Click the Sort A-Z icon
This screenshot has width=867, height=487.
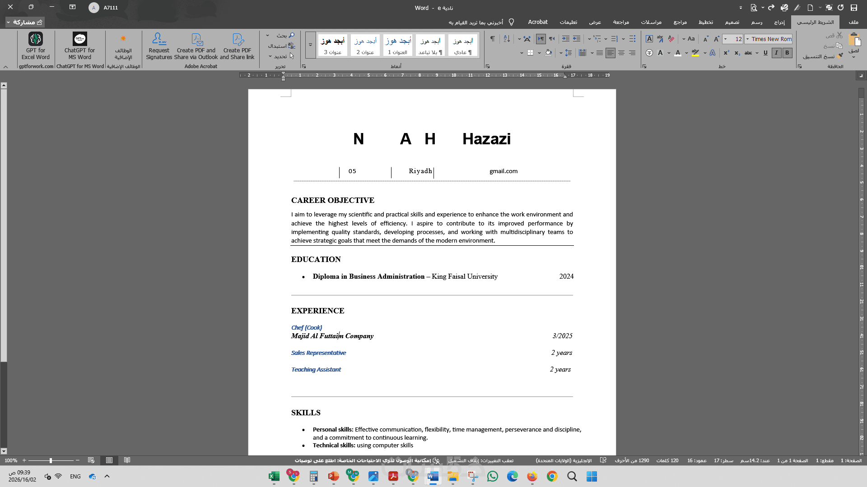(x=507, y=39)
